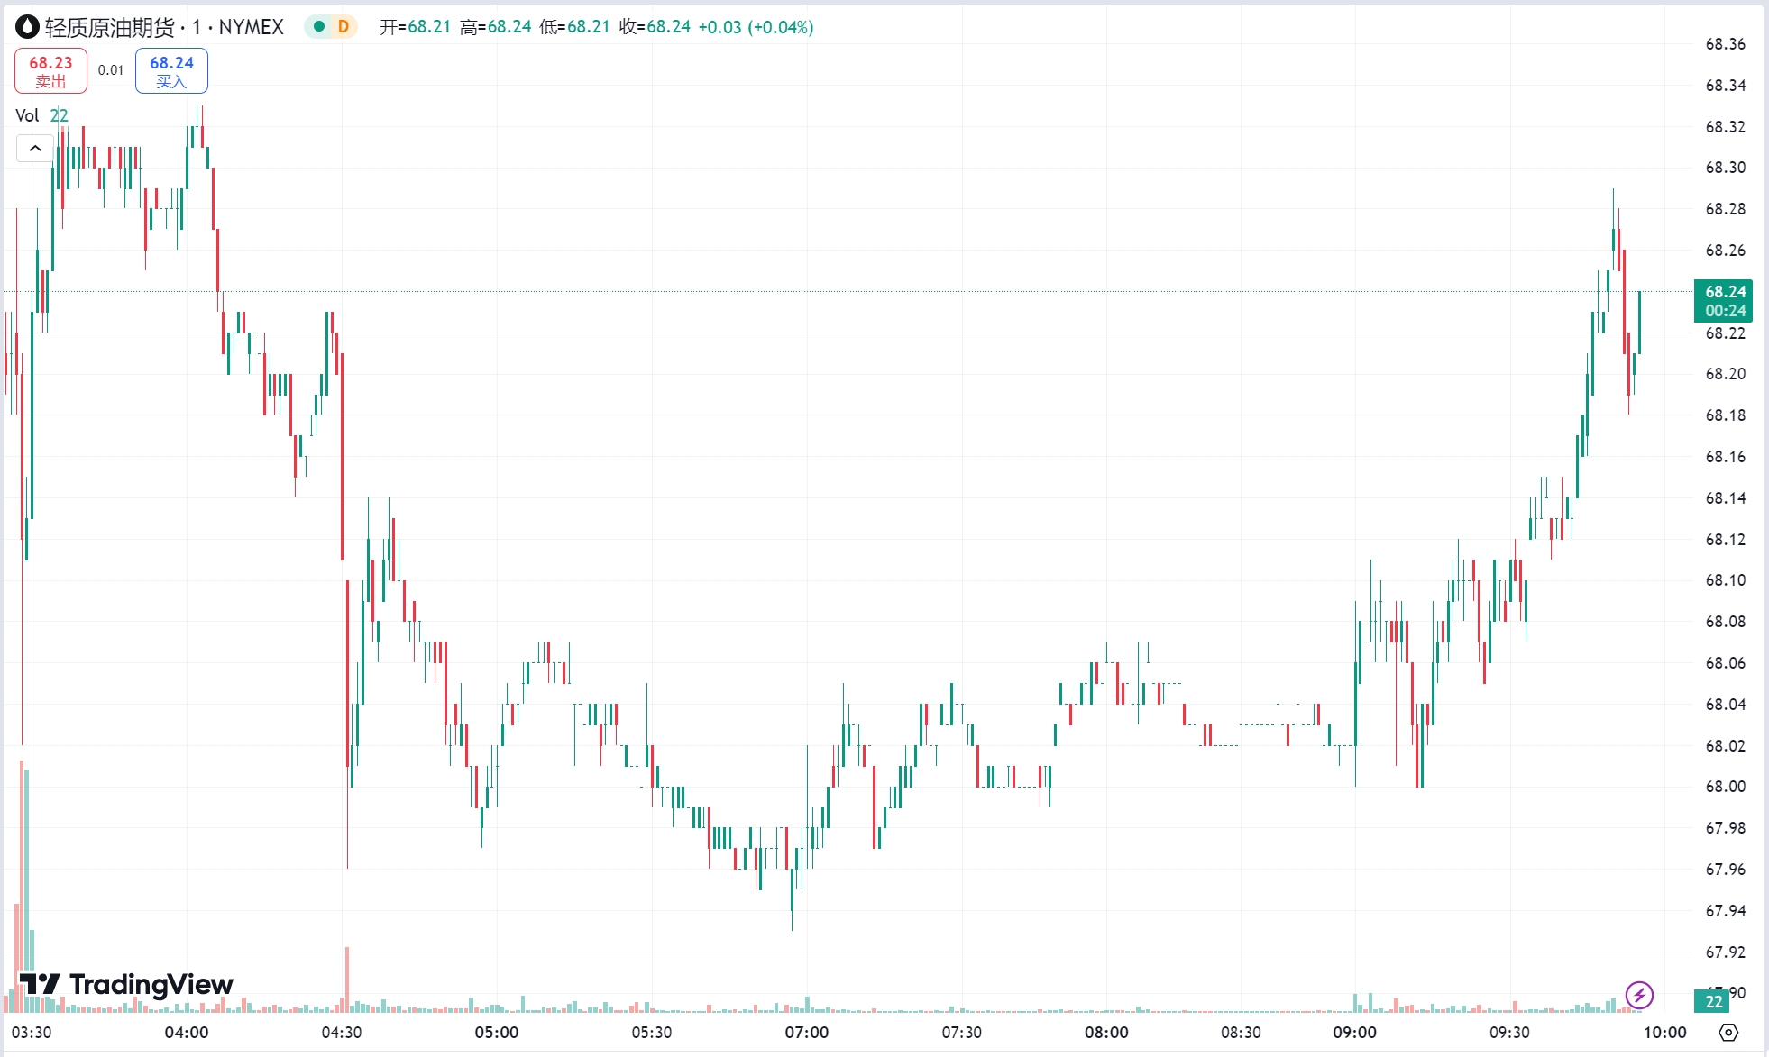1769x1057 pixels.
Task: Click the green market status dot
Action: click(318, 27)
